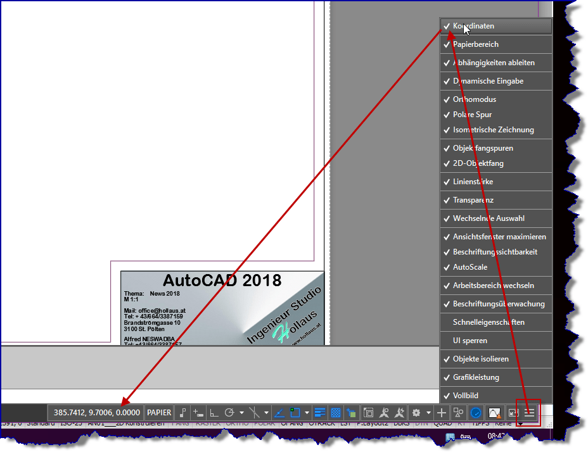588x452 pixels.
Task: Select Vollbild in the menu
Action: 495,396
